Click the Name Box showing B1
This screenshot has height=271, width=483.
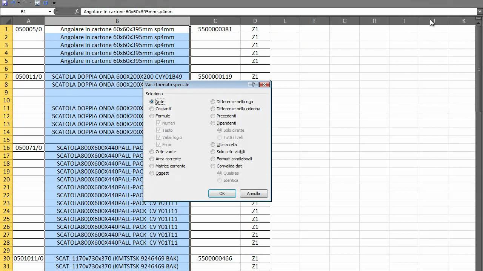pyautogui.click(x=24, y=12)
